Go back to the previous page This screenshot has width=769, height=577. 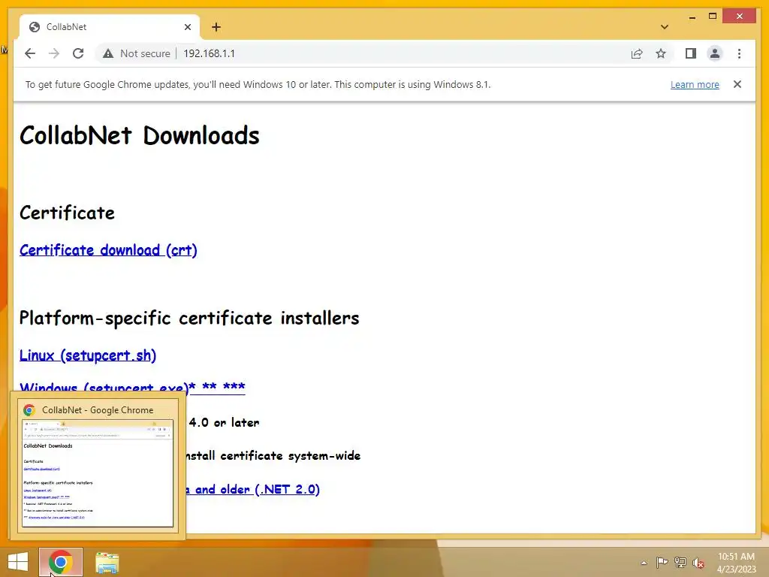pyautogui.click(x=30, y=53)
